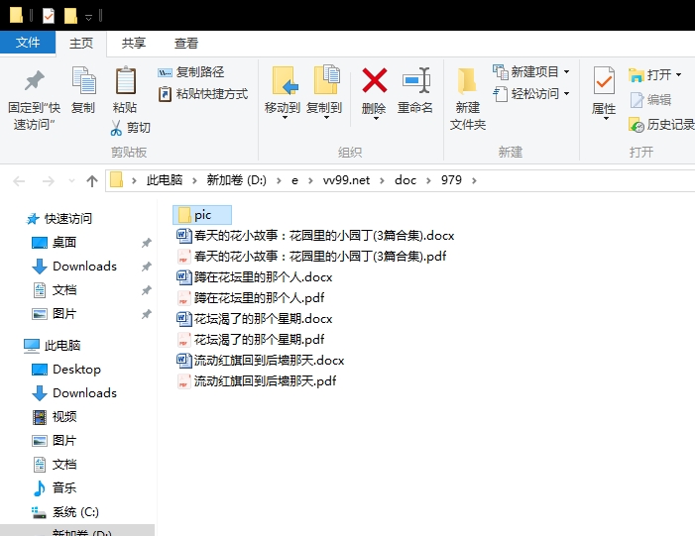Expand 移动到 dropdown arrow
This screenshot has width=695, height=536.
285,118
